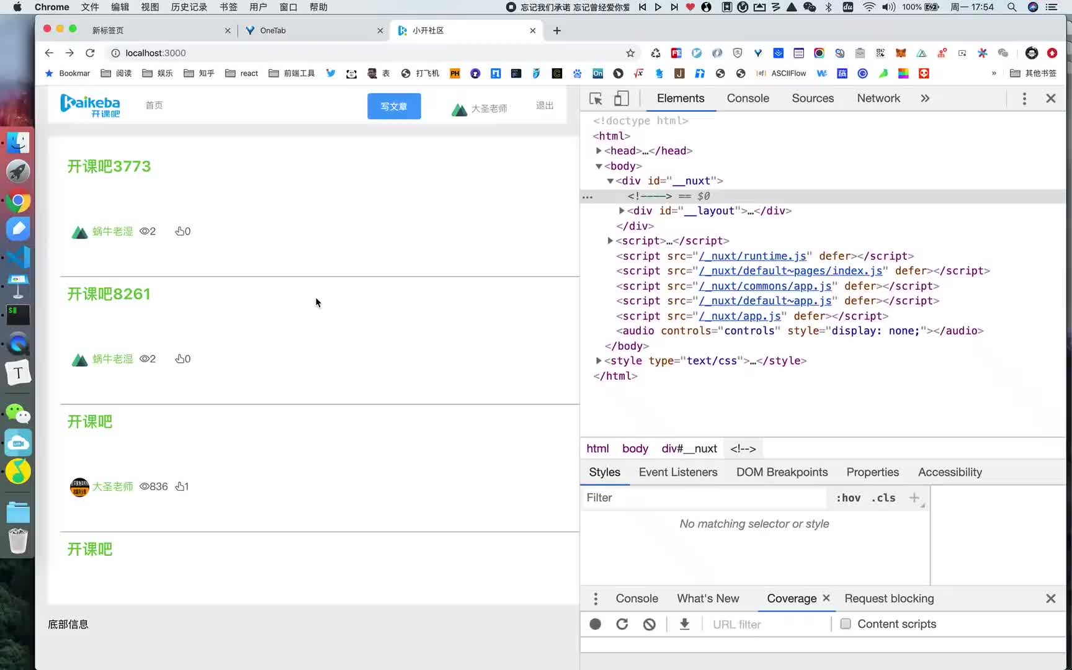Open the Request blocking drawer tab
1072x670 pixels.
click(x=889, y=599)
